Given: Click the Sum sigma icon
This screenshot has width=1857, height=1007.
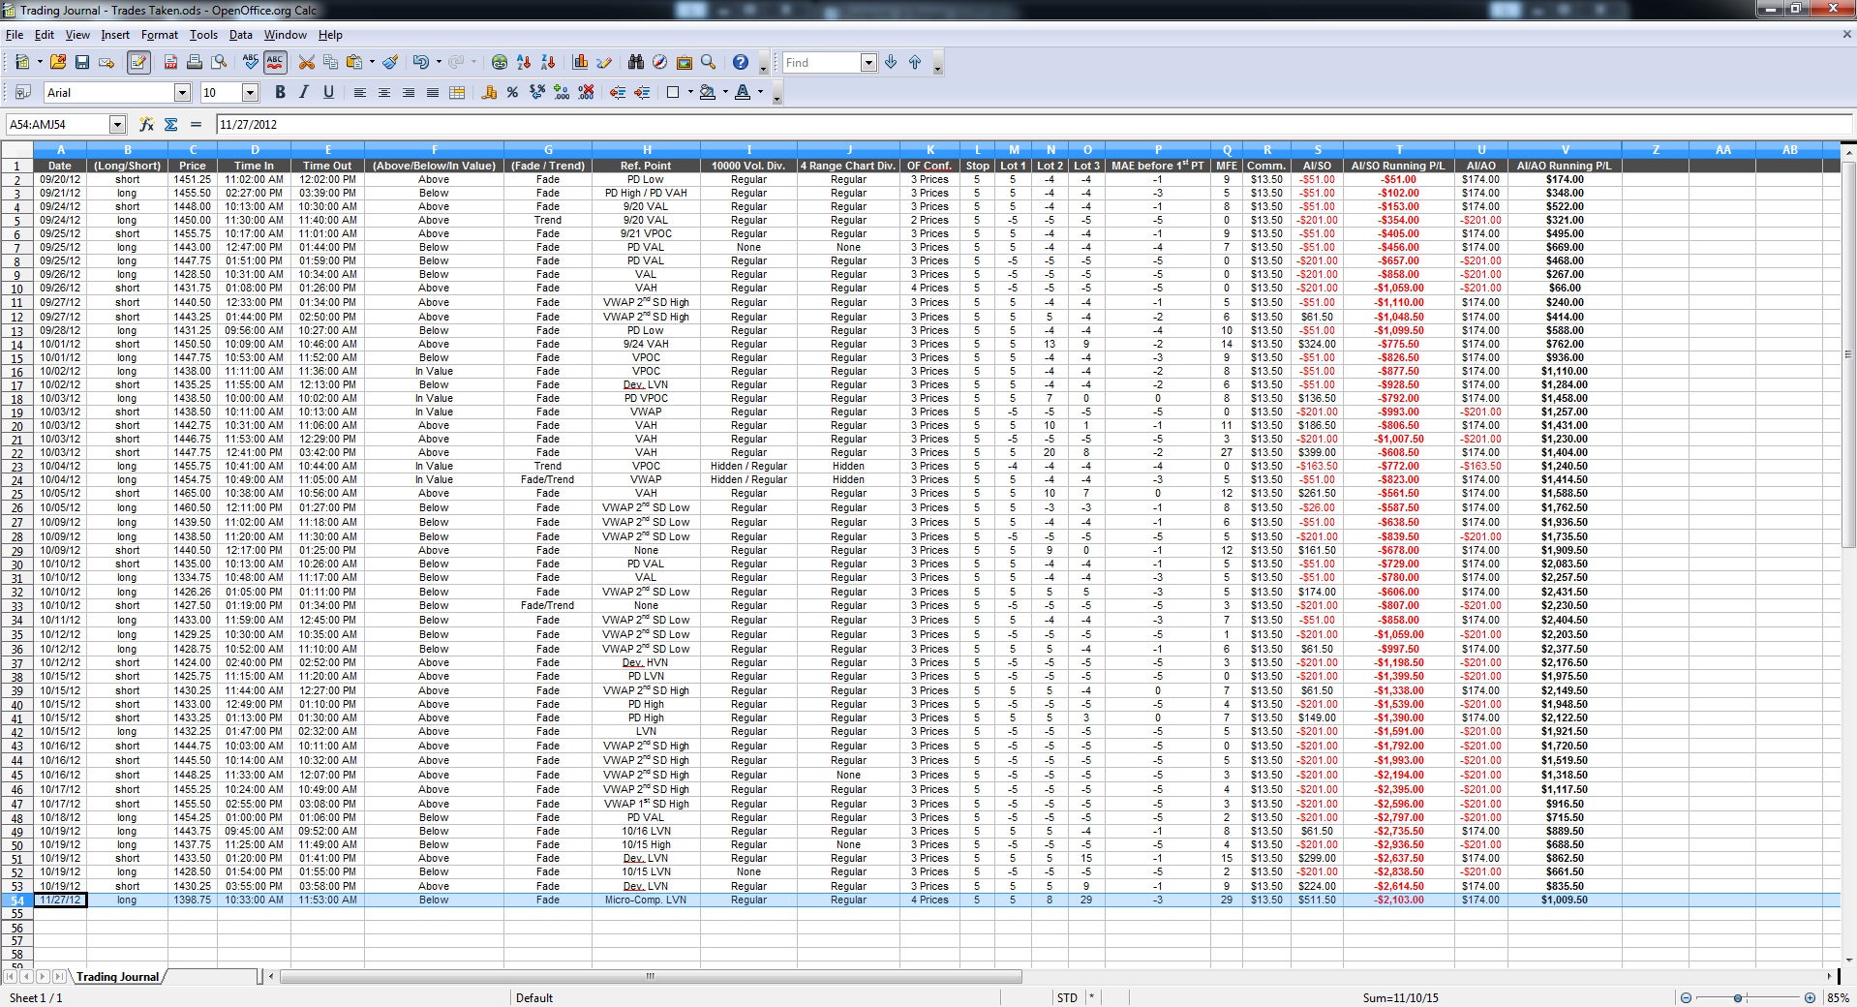Looking at the screenshot, I should coord(171,124).
